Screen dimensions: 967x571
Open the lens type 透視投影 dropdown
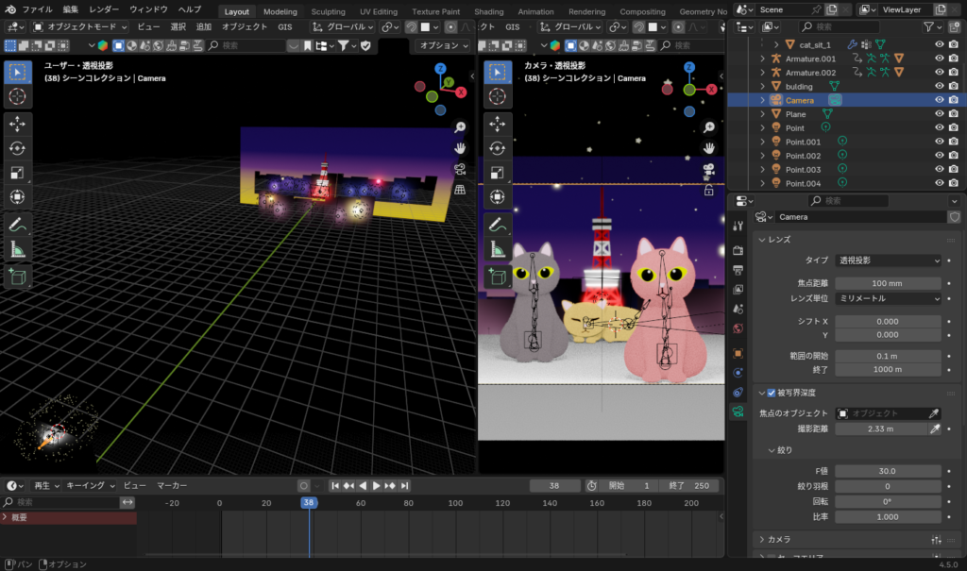888,260
